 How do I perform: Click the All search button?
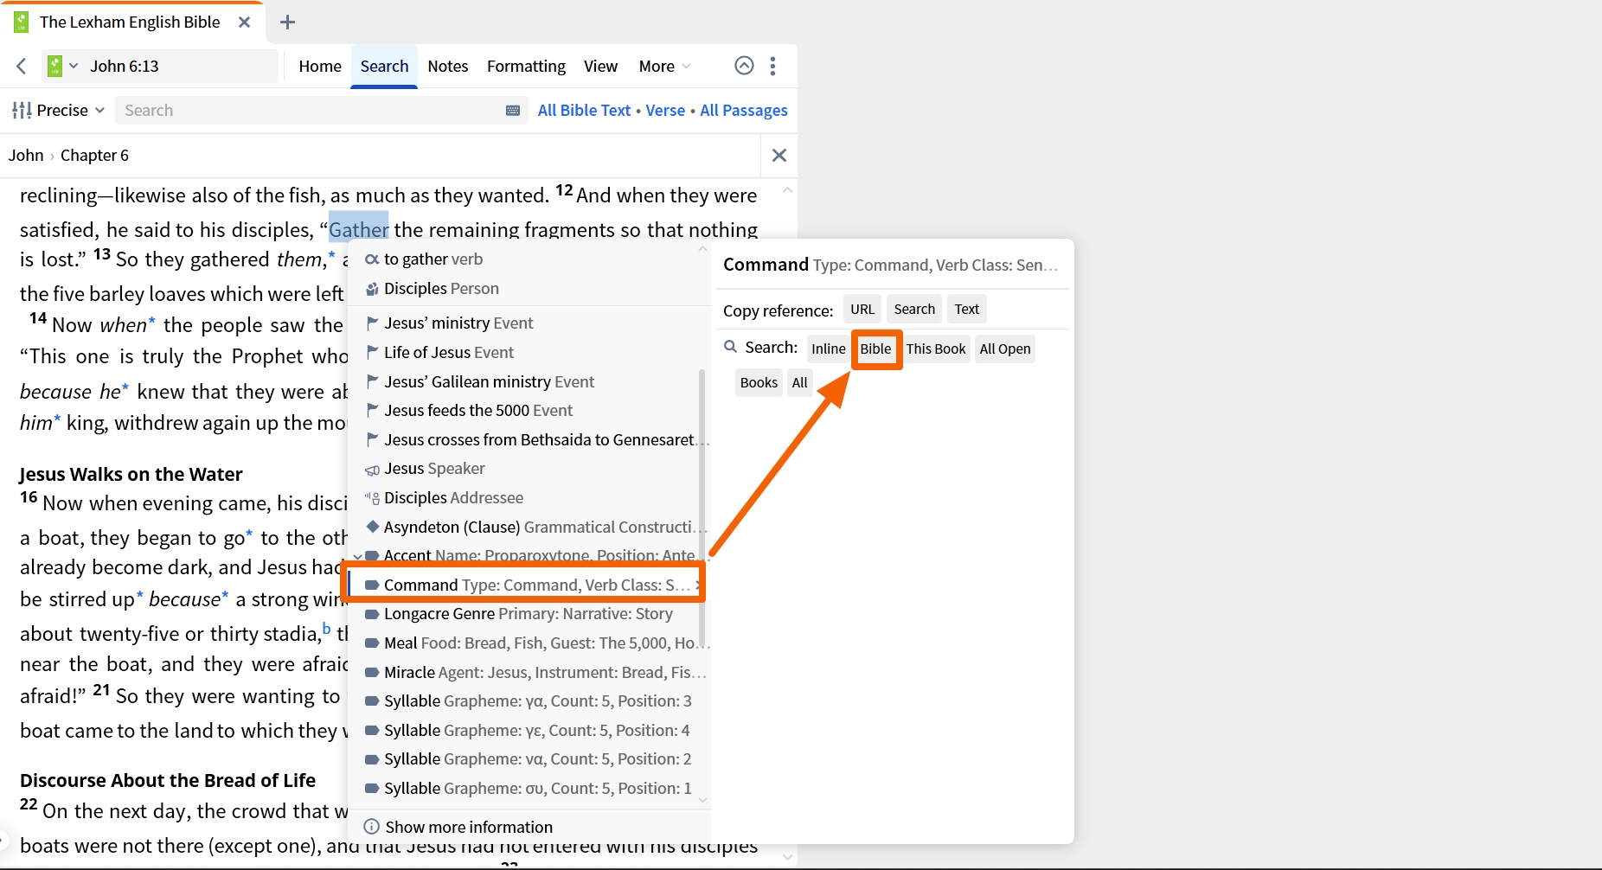pos(800,383)
